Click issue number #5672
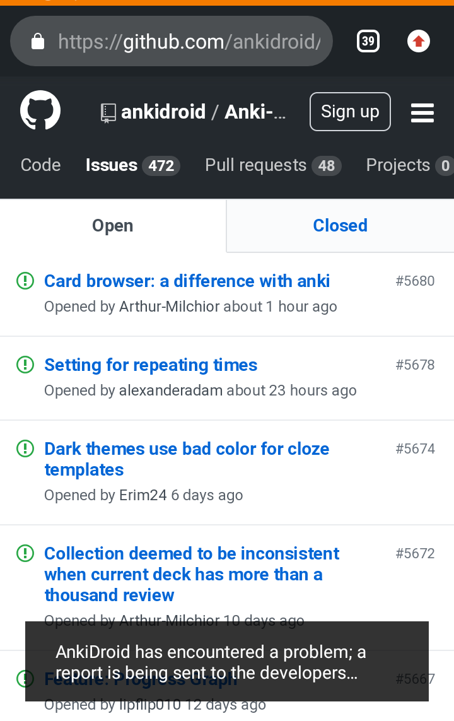Viewport: 454px width, 721px height. [x=415, y=553]
